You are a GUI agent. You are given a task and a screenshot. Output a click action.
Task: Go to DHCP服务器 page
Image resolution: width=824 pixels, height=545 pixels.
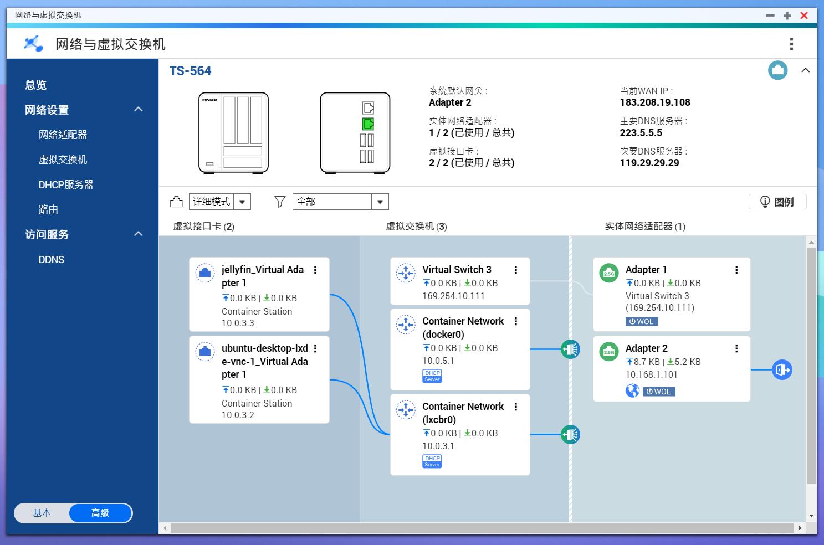coord(65,184)
